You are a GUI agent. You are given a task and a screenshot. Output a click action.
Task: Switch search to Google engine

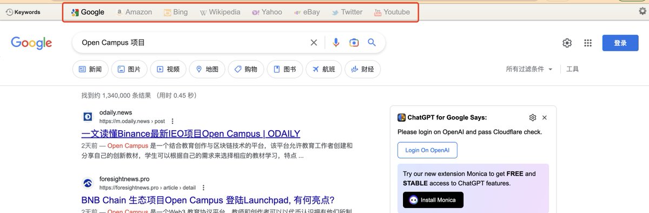88,12
